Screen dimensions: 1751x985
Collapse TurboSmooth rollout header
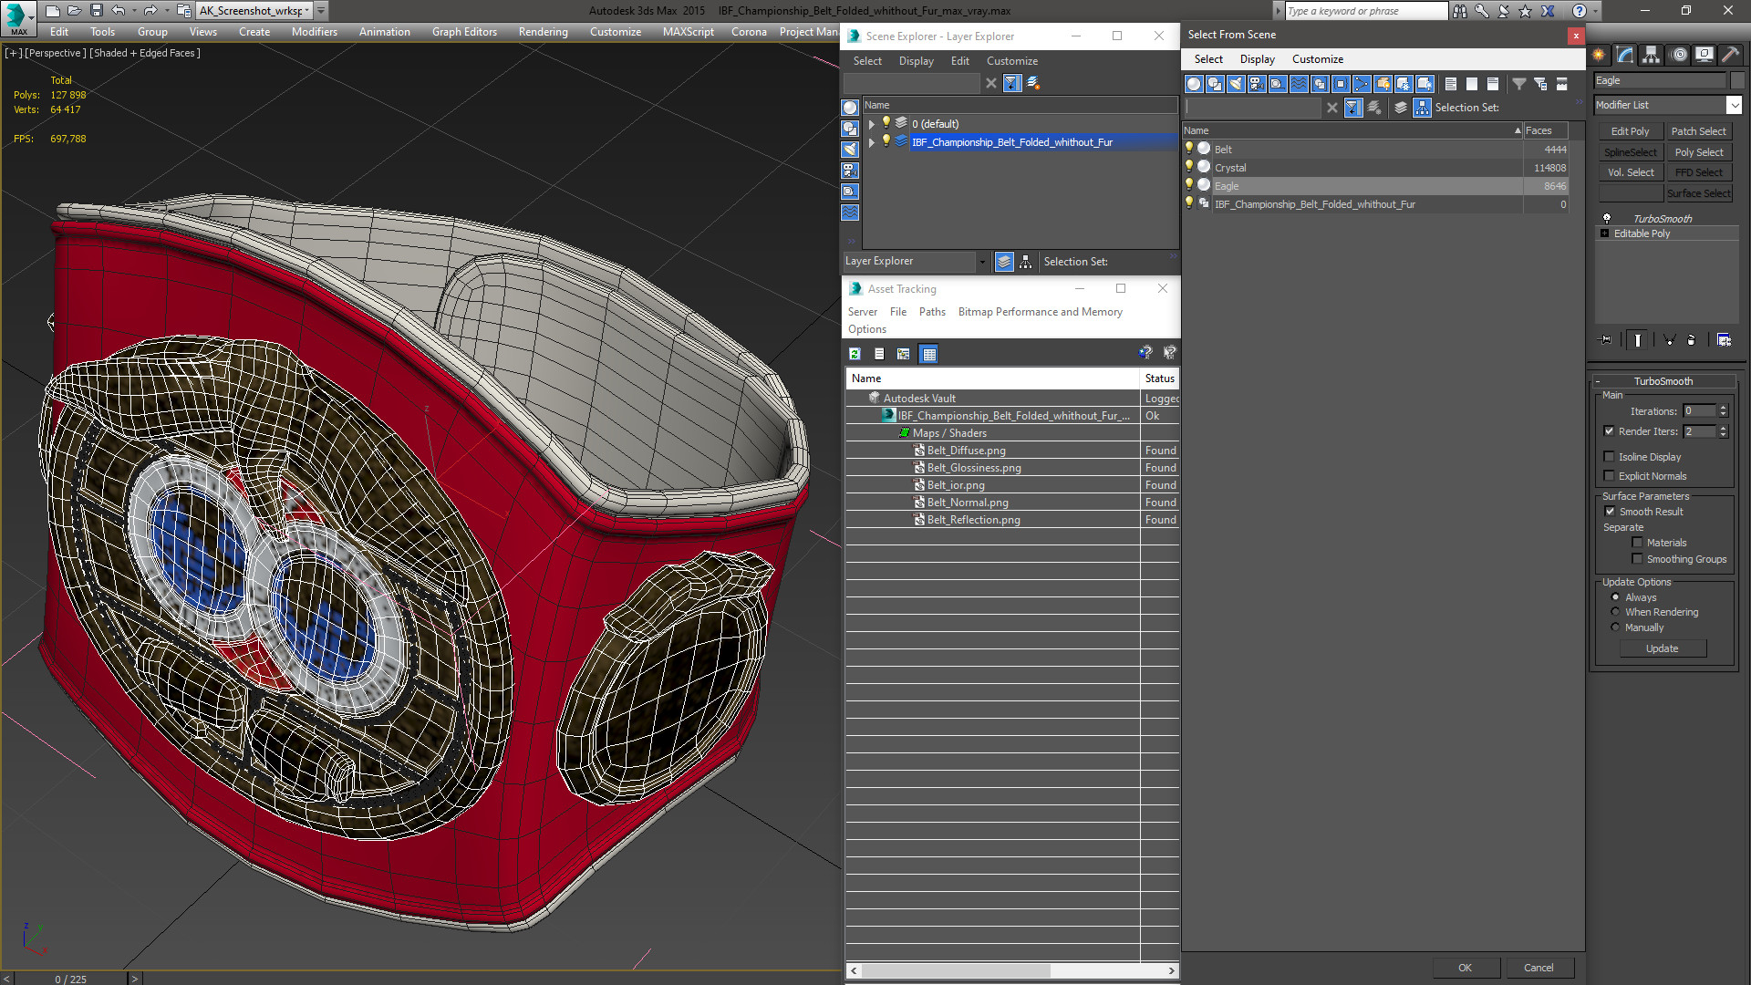(x=1663, y=381)
